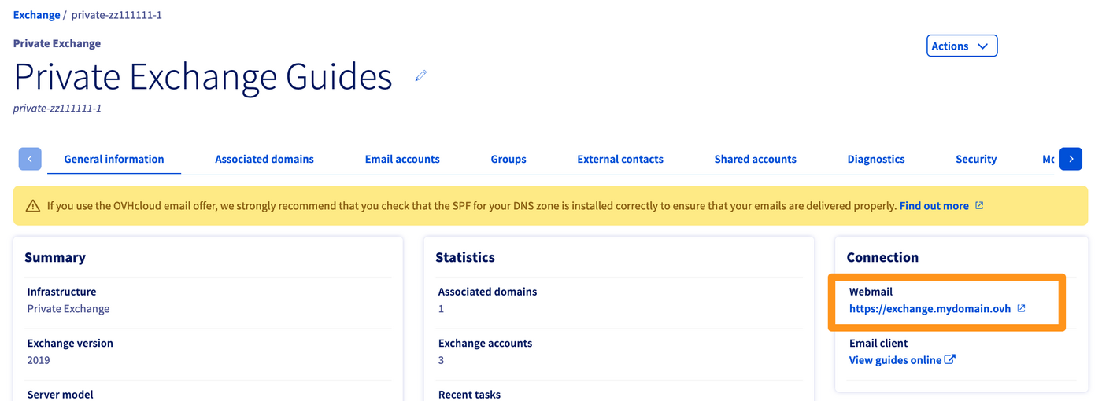Select the Security tab
This screenshot has height=401, width=1102.
(x=976, y=159)
